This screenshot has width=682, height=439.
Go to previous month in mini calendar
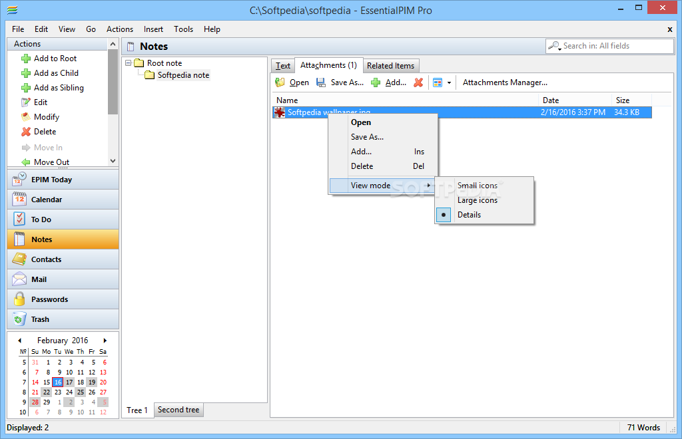(19, 341)
